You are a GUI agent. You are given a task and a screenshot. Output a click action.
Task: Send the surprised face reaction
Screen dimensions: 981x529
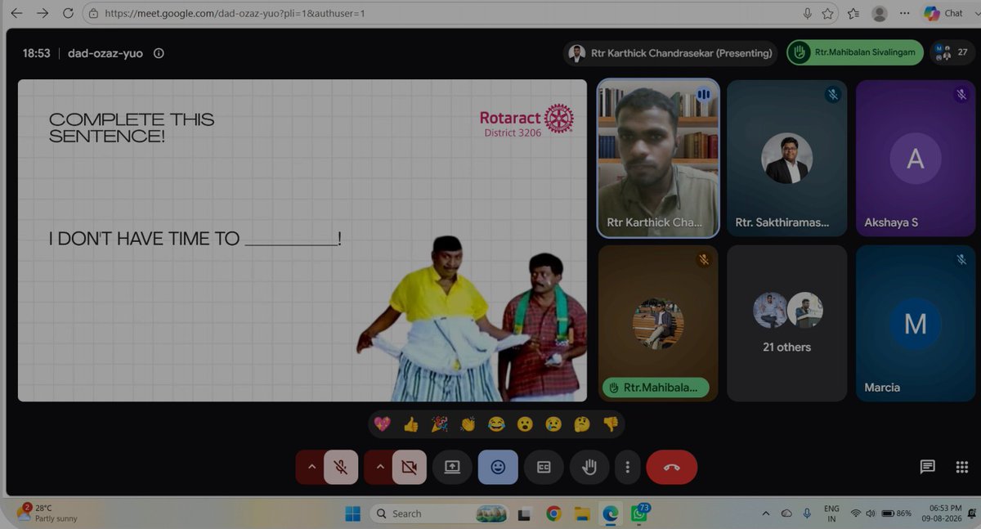[525, 424]
